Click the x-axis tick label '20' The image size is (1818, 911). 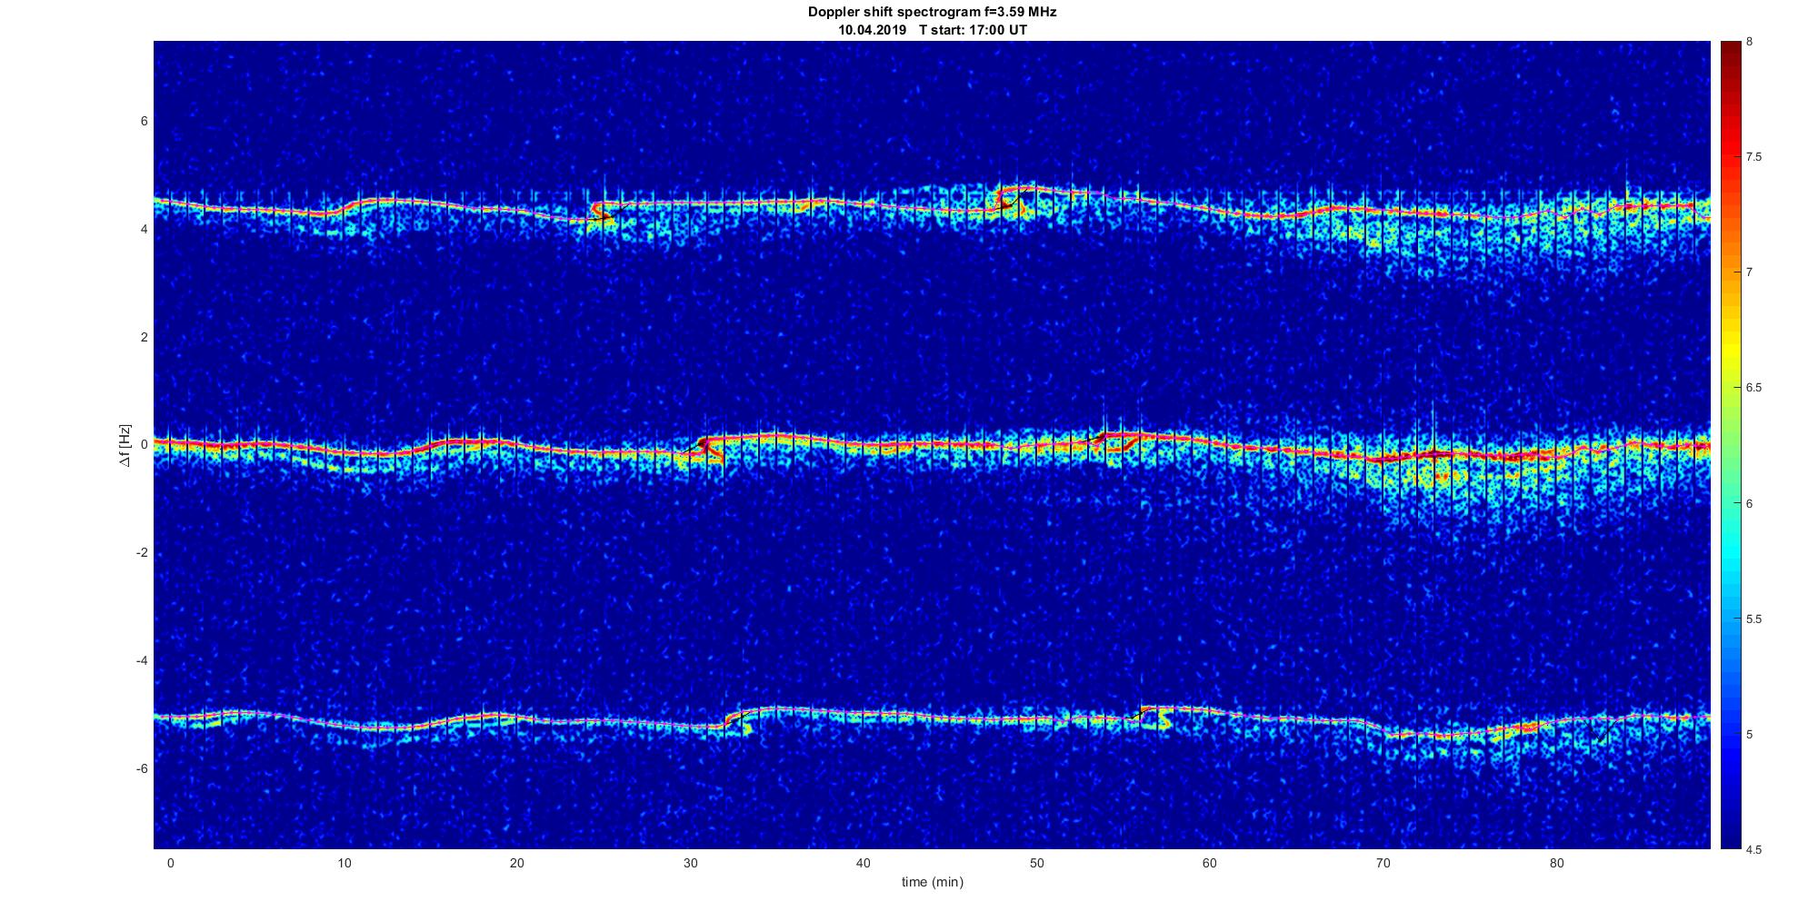[516, 863]
